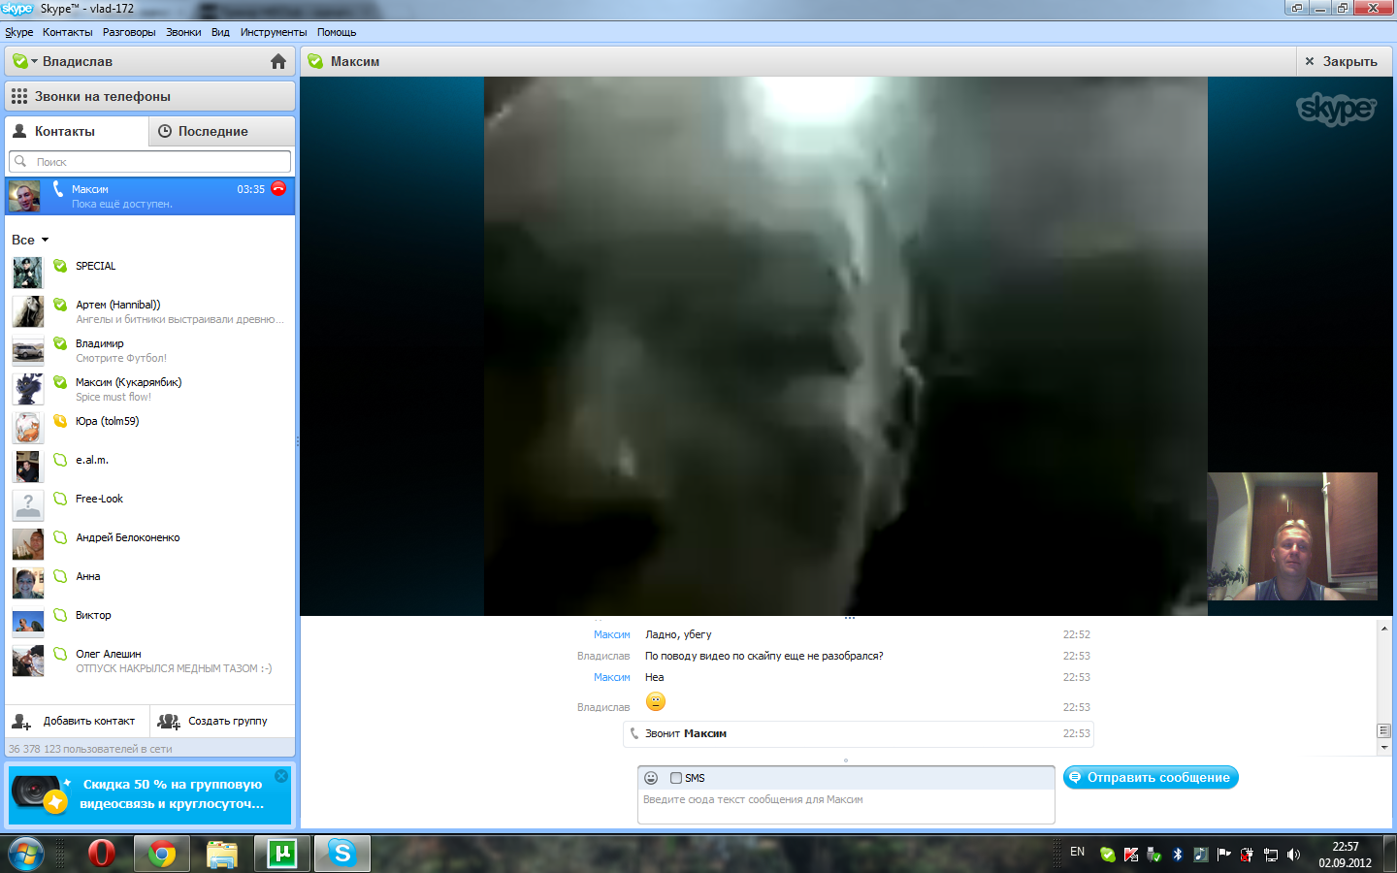Image resolution: width=1397 pixels, height=873 pixels.
Task: Click the create group people icon
Action: tap(169, 721)
